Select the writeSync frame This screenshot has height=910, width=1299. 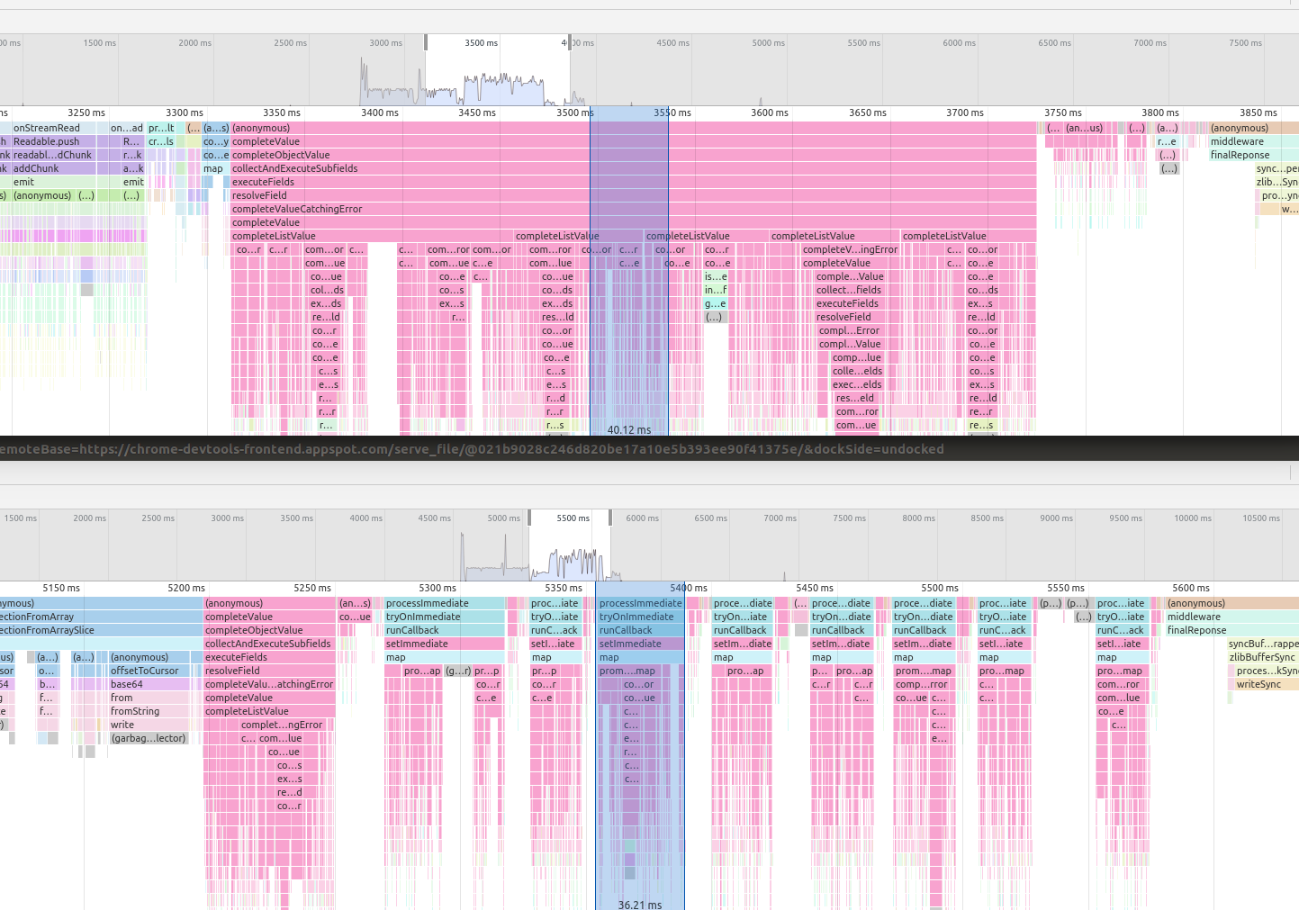click(1267, 684)
